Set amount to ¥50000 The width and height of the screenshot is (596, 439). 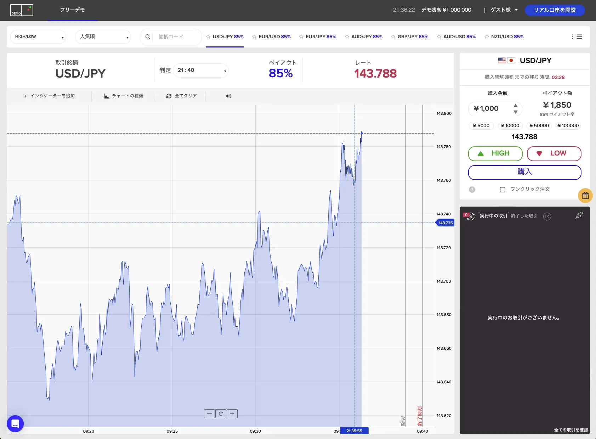[x=539, y=125]
